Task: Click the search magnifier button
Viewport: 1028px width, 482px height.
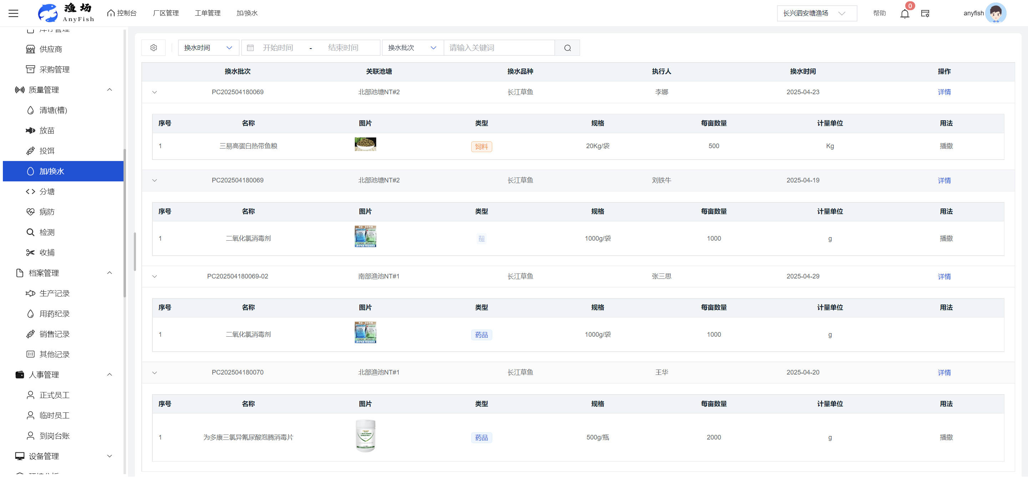Action: (567, 48)
